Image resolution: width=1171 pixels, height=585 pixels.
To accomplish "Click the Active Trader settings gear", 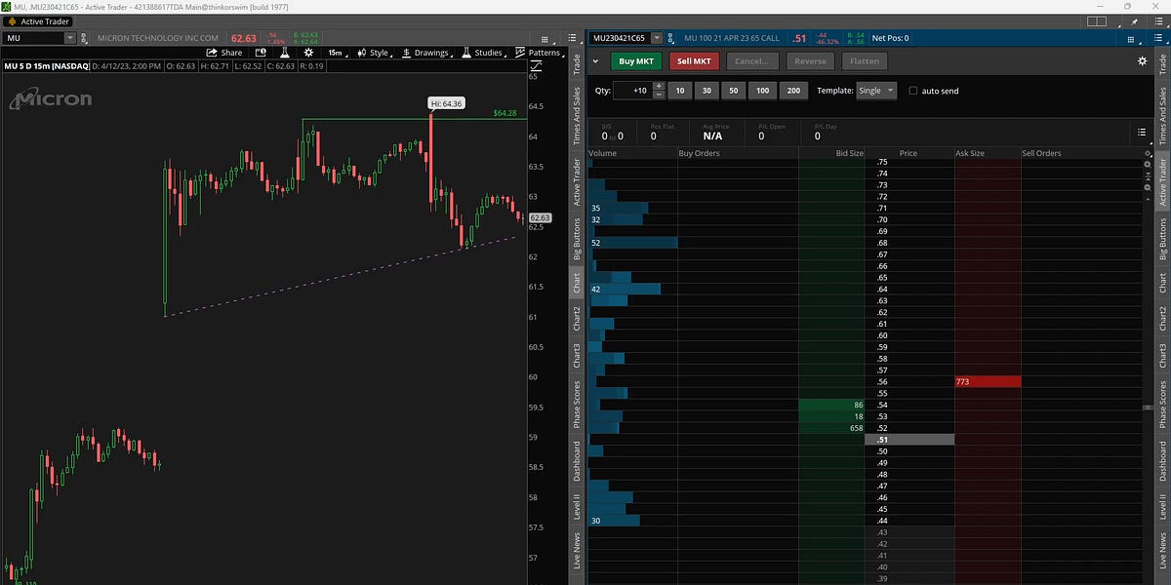I will coord(1142,60).
